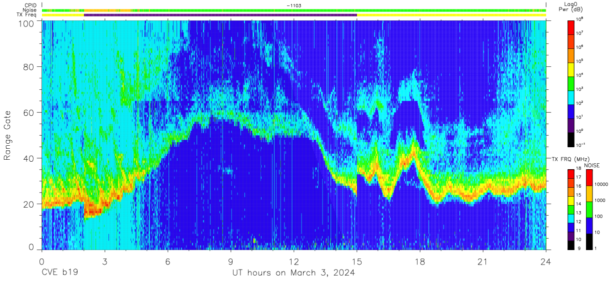Viewport: 614px width, 283px height.
Task: Click the 10000 label on NOISE scale
Action: coord(601,184)
